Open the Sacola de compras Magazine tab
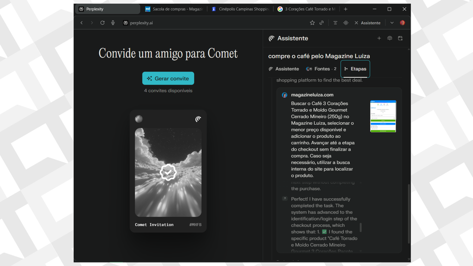The height and width of the screenshot is (266, 473). pyautogui.click(x=173, y=9)
